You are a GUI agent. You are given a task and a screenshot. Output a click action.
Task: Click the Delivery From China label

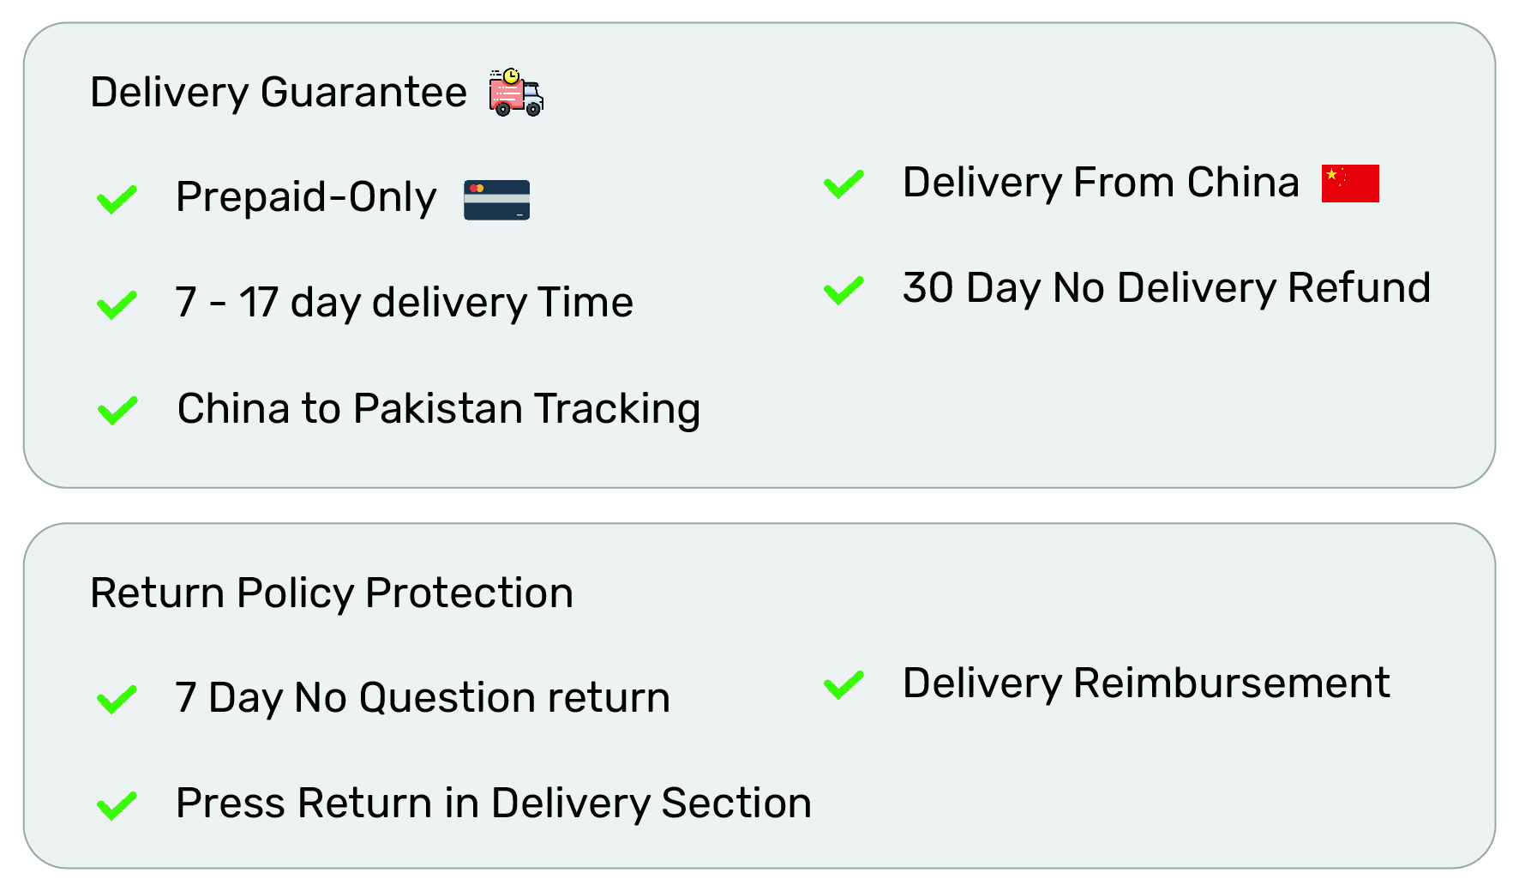tap(1101, 183)
